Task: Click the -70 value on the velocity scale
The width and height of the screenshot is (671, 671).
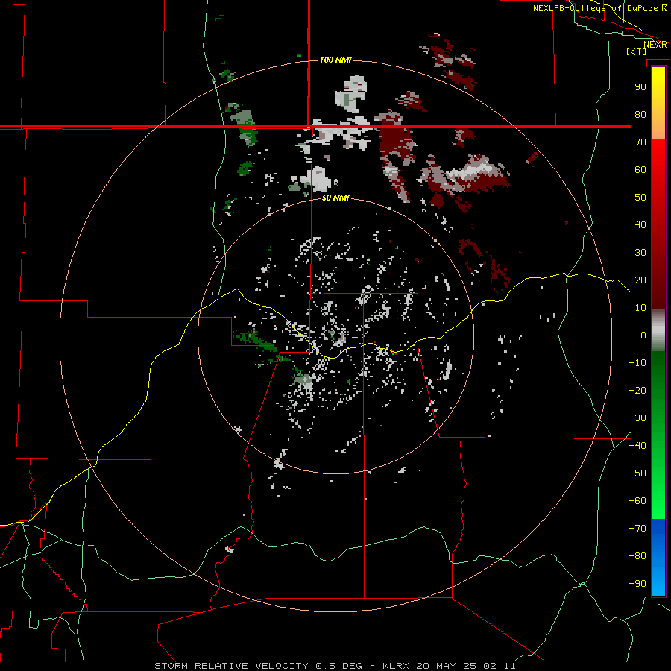Action: 637,528
